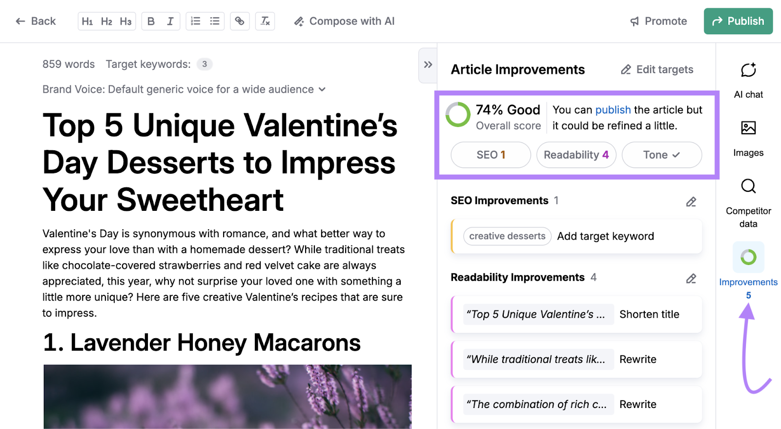Follow the publish link in the score message
781x429 pixels.
click(613, 110)
